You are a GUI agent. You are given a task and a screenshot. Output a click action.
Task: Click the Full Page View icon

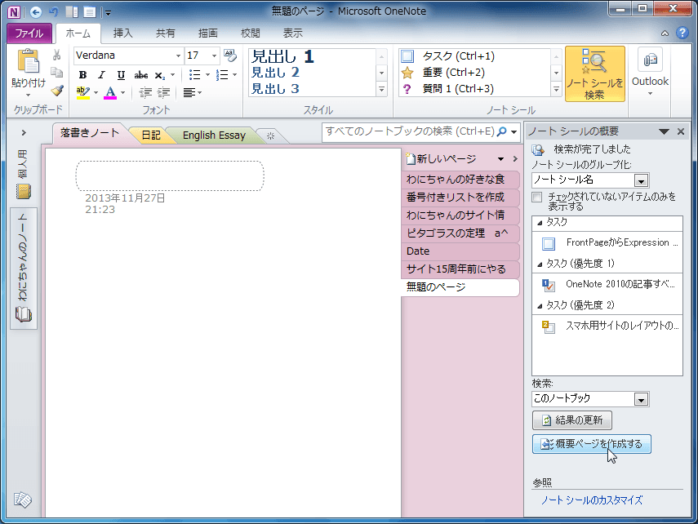pos(90,12)
